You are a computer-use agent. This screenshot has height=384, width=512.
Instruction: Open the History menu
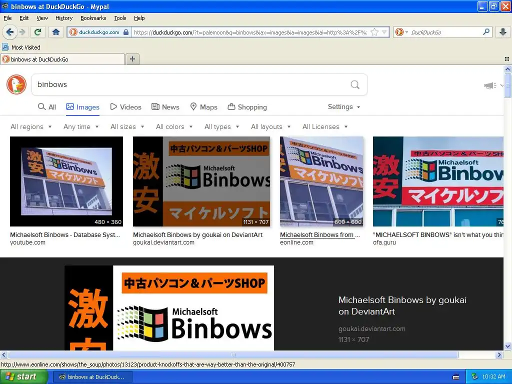(63, 18)
